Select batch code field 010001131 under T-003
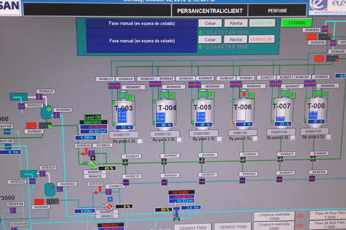The image size is (346, 230). (124, 135)
